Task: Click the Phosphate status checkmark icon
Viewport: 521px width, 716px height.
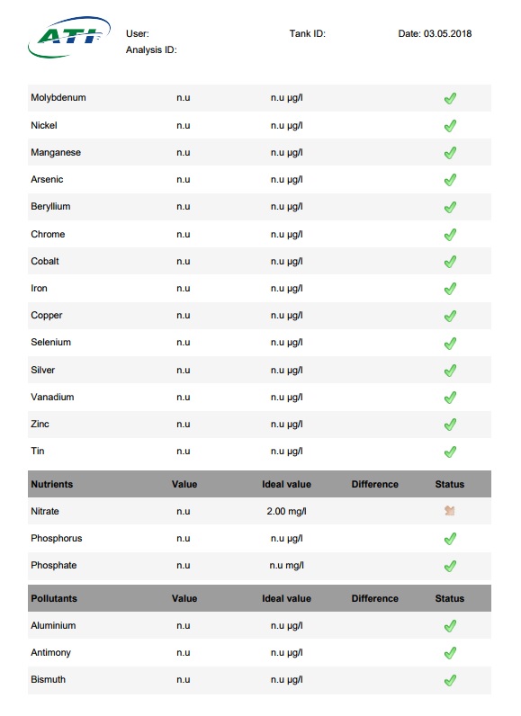Action: [450, 566]
